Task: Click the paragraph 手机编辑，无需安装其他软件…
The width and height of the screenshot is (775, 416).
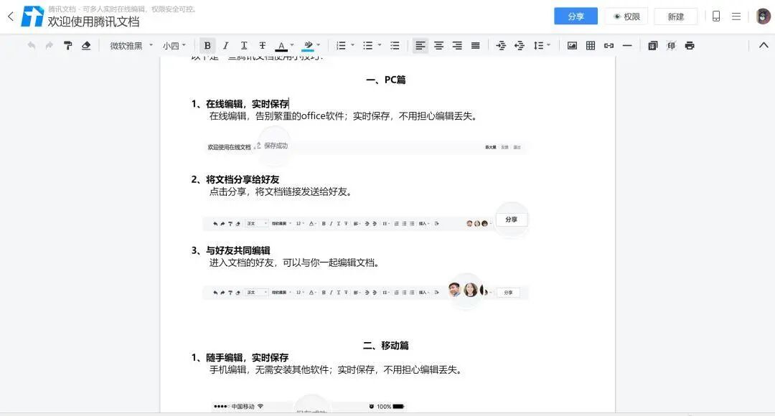Action: coord(337,370)
